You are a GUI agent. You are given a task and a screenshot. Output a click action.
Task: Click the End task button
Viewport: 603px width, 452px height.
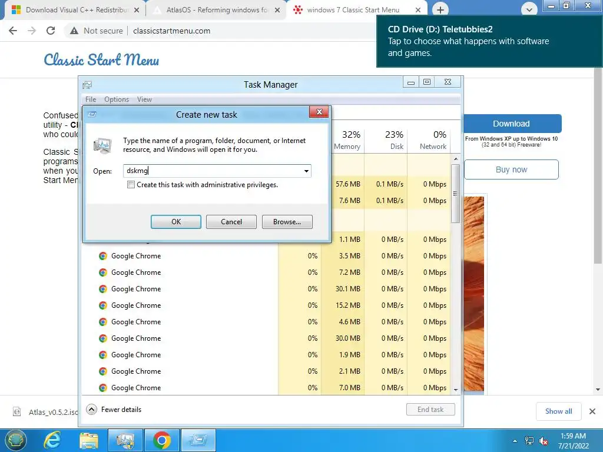pyautogui.click(x=430, y=410)
